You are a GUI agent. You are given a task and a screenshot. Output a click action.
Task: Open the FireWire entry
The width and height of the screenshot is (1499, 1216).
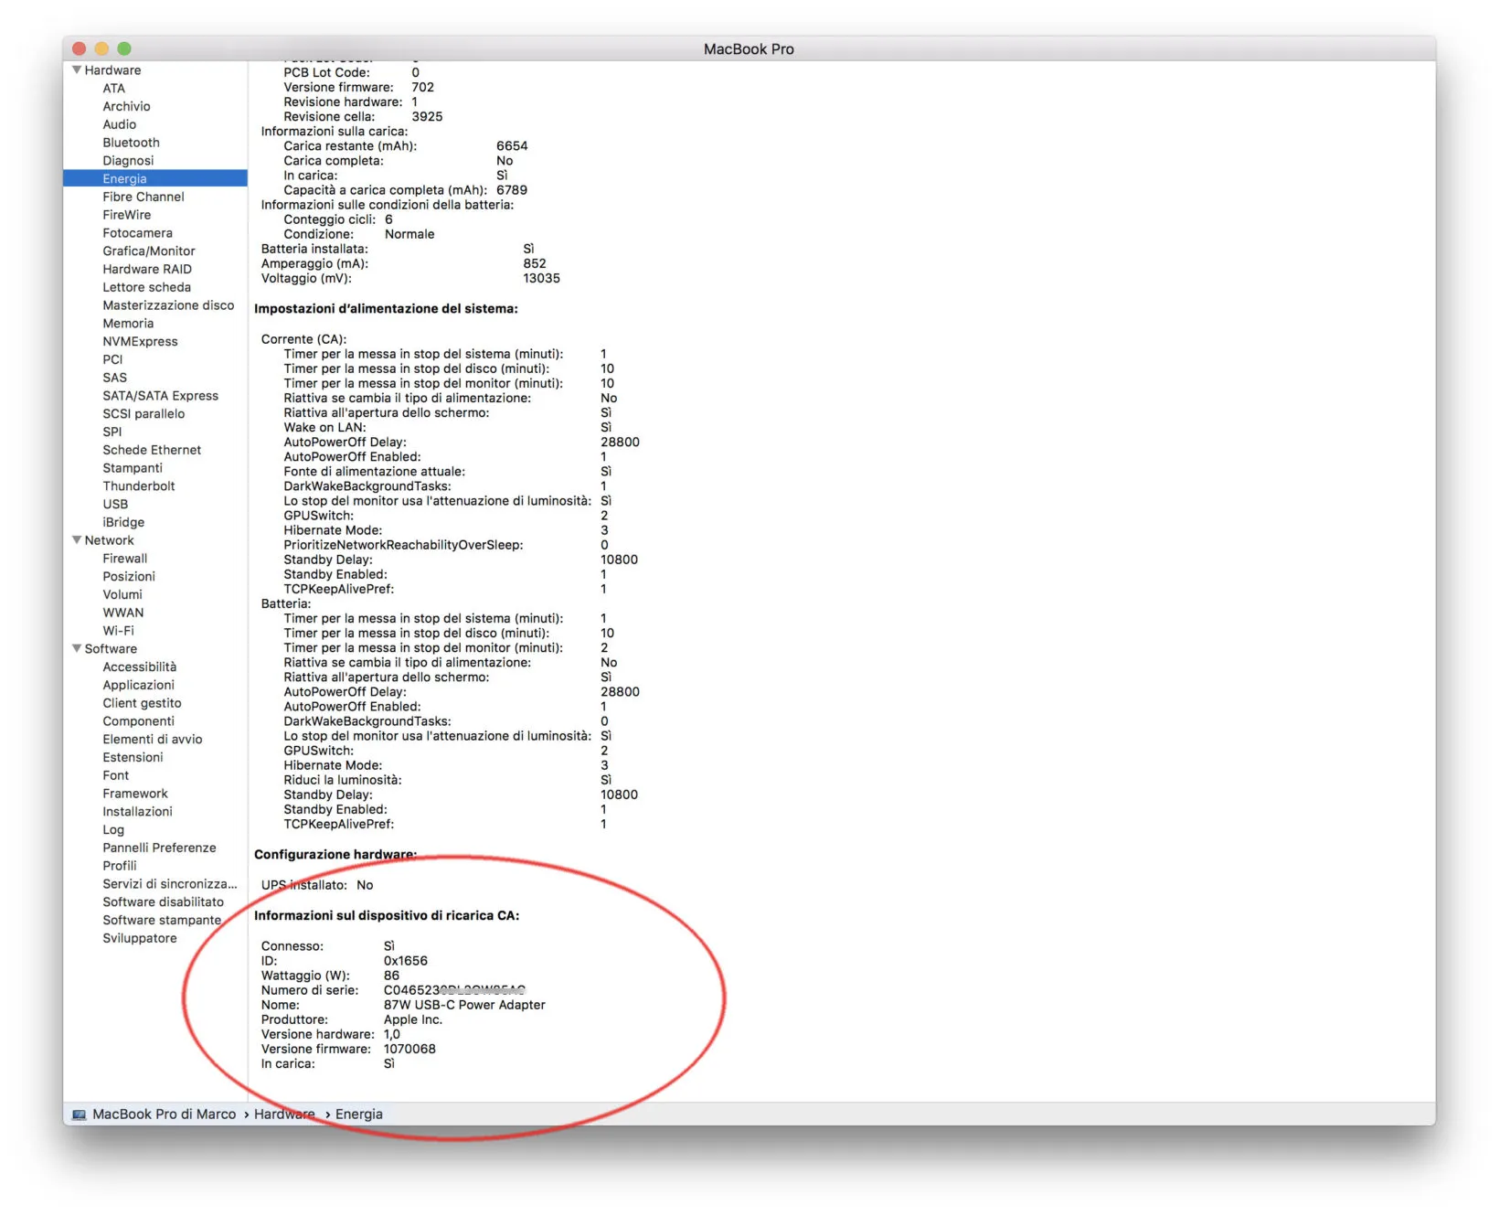(127, 215)
